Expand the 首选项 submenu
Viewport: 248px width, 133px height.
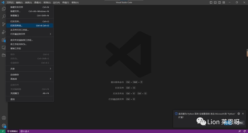(x=30, y=79)
